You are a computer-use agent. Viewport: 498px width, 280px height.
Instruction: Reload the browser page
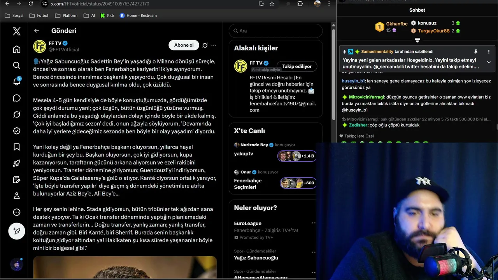pyautogui.click(x=31, y=4)
